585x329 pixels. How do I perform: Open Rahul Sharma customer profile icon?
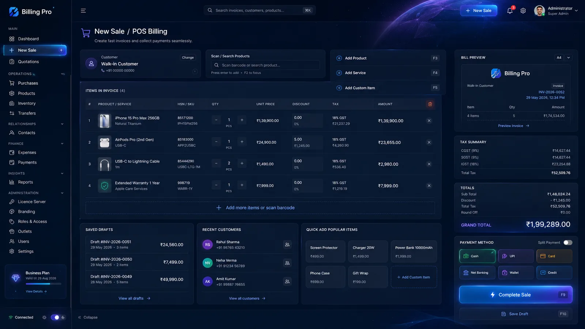(287, 245)
